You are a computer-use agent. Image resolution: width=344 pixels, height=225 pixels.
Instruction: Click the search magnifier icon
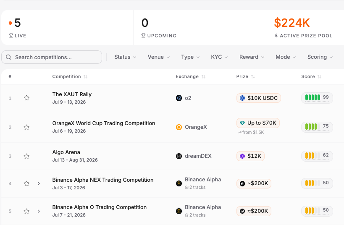click(x=8, y=57)
